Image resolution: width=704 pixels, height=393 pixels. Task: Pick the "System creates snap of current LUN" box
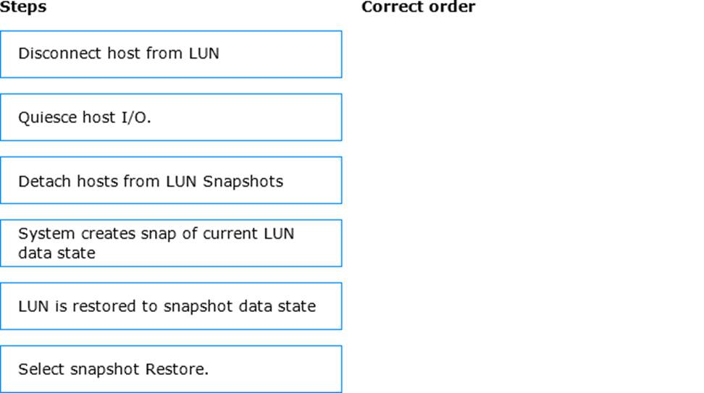171,243
